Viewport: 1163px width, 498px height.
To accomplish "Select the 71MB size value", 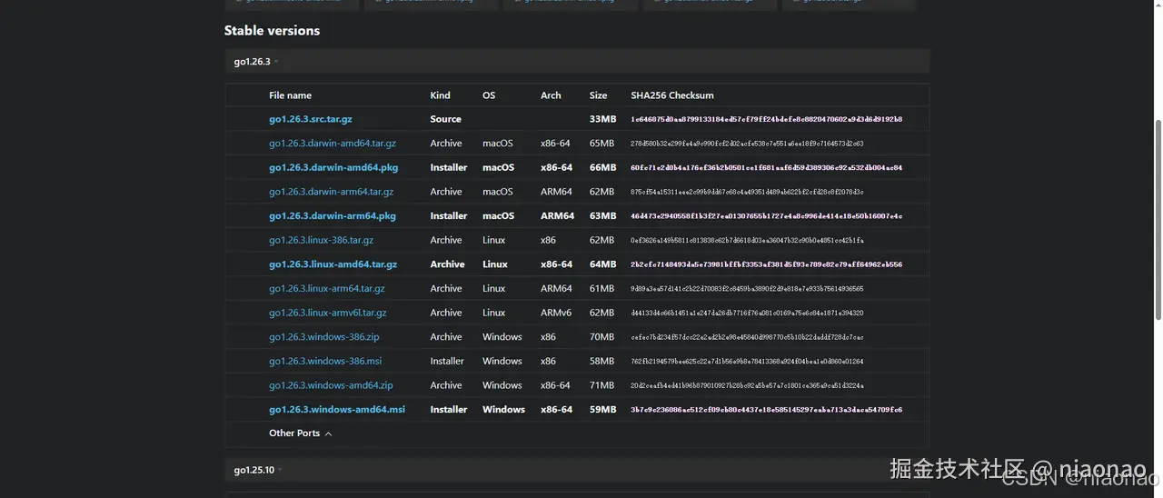I will (x=601, y=385).
